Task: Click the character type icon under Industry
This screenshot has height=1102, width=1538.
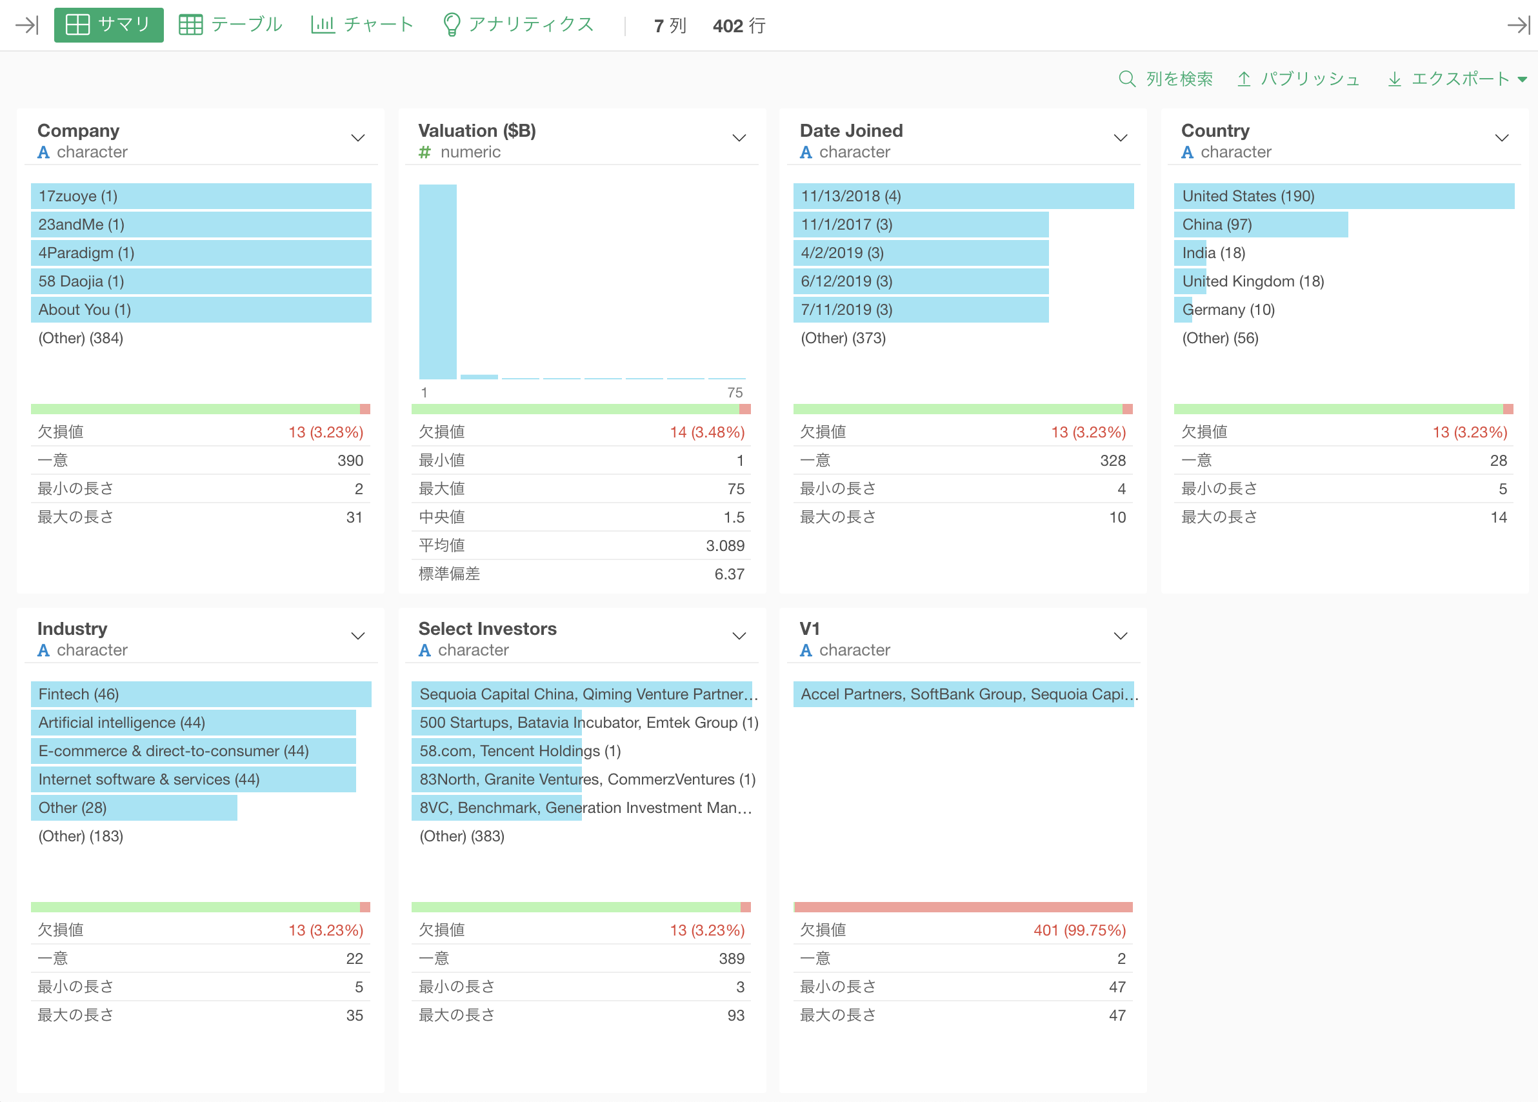Action: 43,650
